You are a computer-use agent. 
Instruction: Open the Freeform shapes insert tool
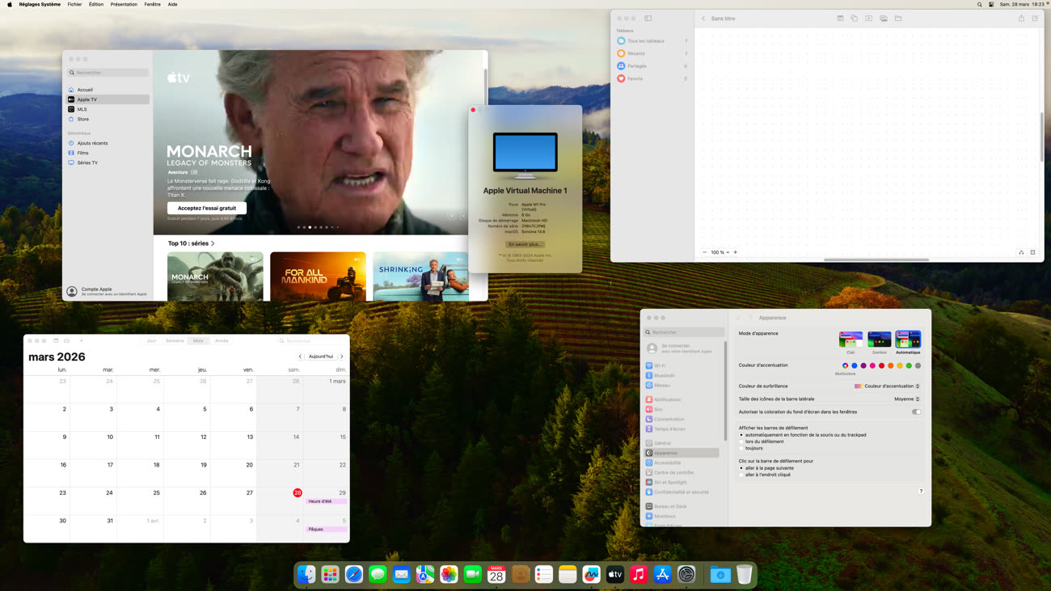pos(854,19)
